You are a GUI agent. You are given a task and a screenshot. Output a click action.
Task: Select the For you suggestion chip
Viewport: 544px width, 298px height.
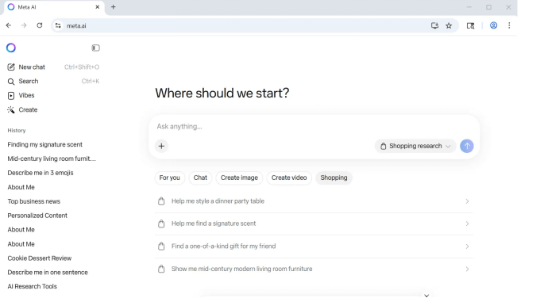point(170,178)
